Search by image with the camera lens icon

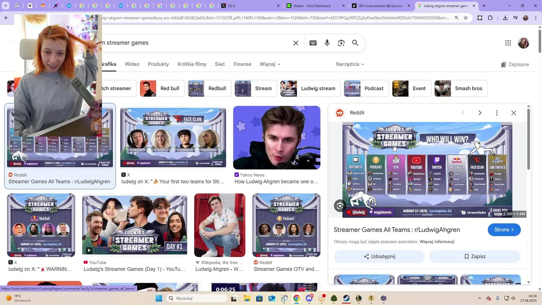[x=341, y=43]
